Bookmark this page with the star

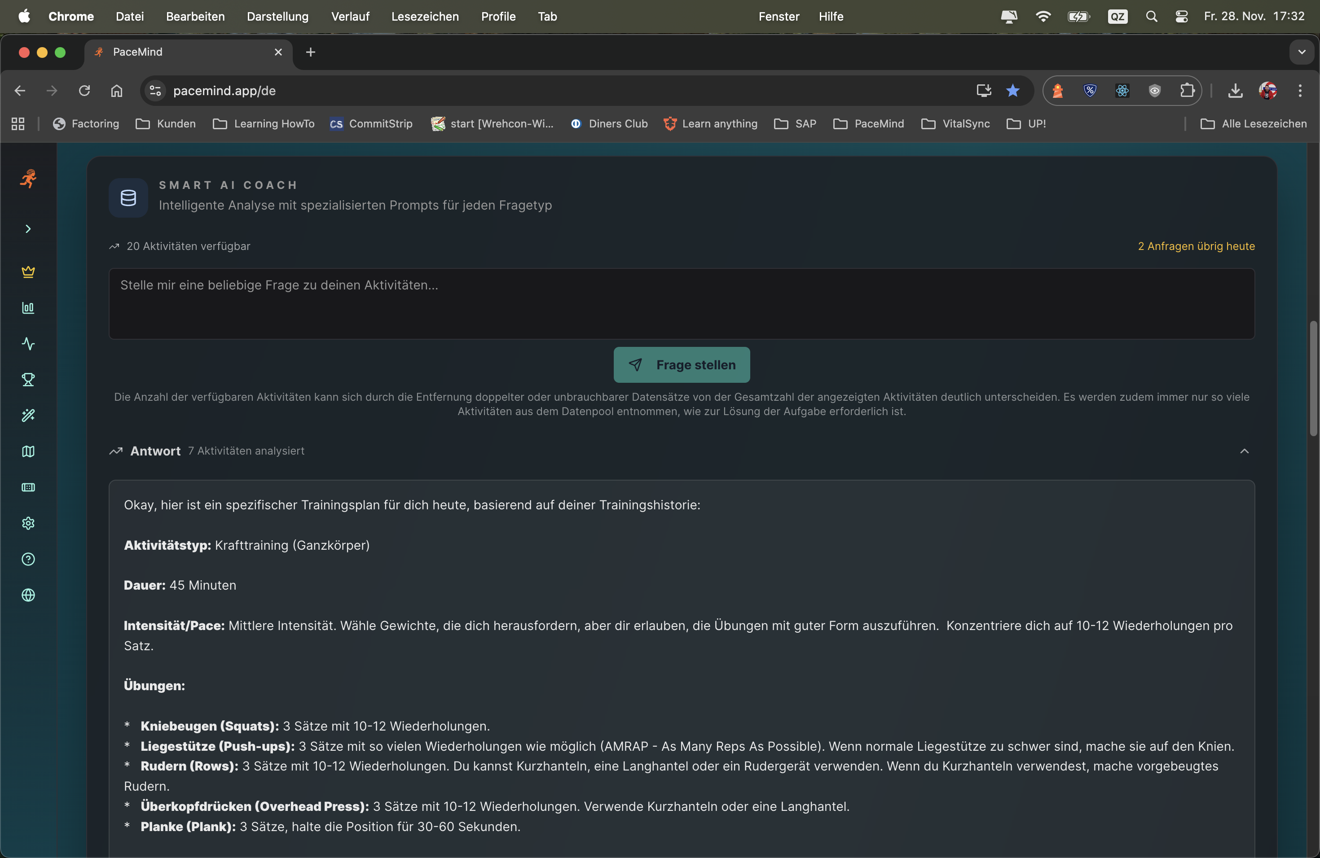click(x=1013, y=90)
